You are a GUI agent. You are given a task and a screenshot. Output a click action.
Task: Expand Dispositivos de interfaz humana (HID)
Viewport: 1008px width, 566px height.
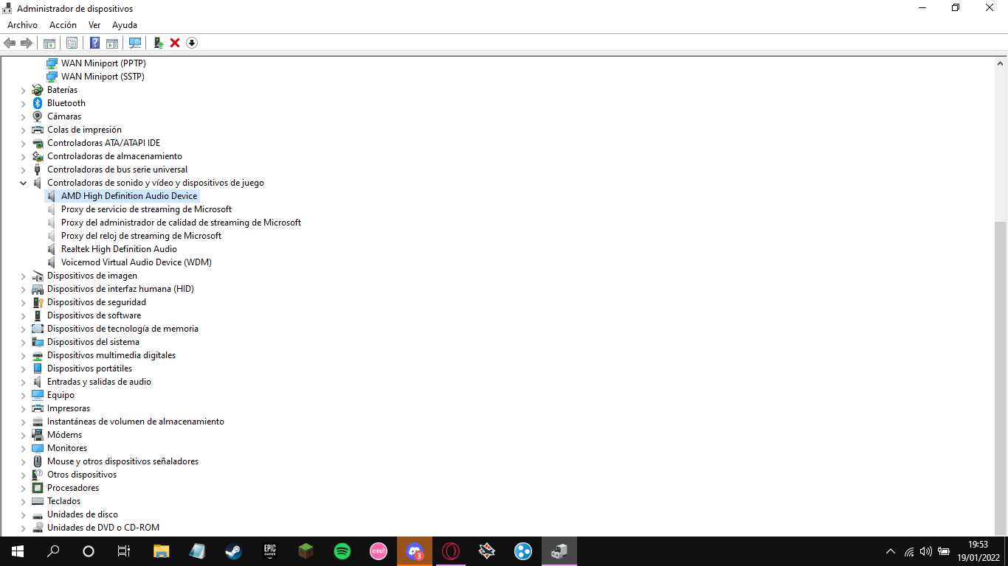click(x=23, y=289)
